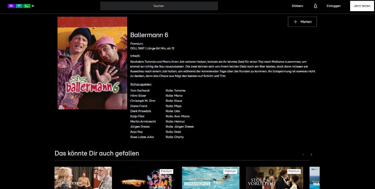
Task: Click the text Rolle: Ann-Marie
Action: [x=178, y=116]
